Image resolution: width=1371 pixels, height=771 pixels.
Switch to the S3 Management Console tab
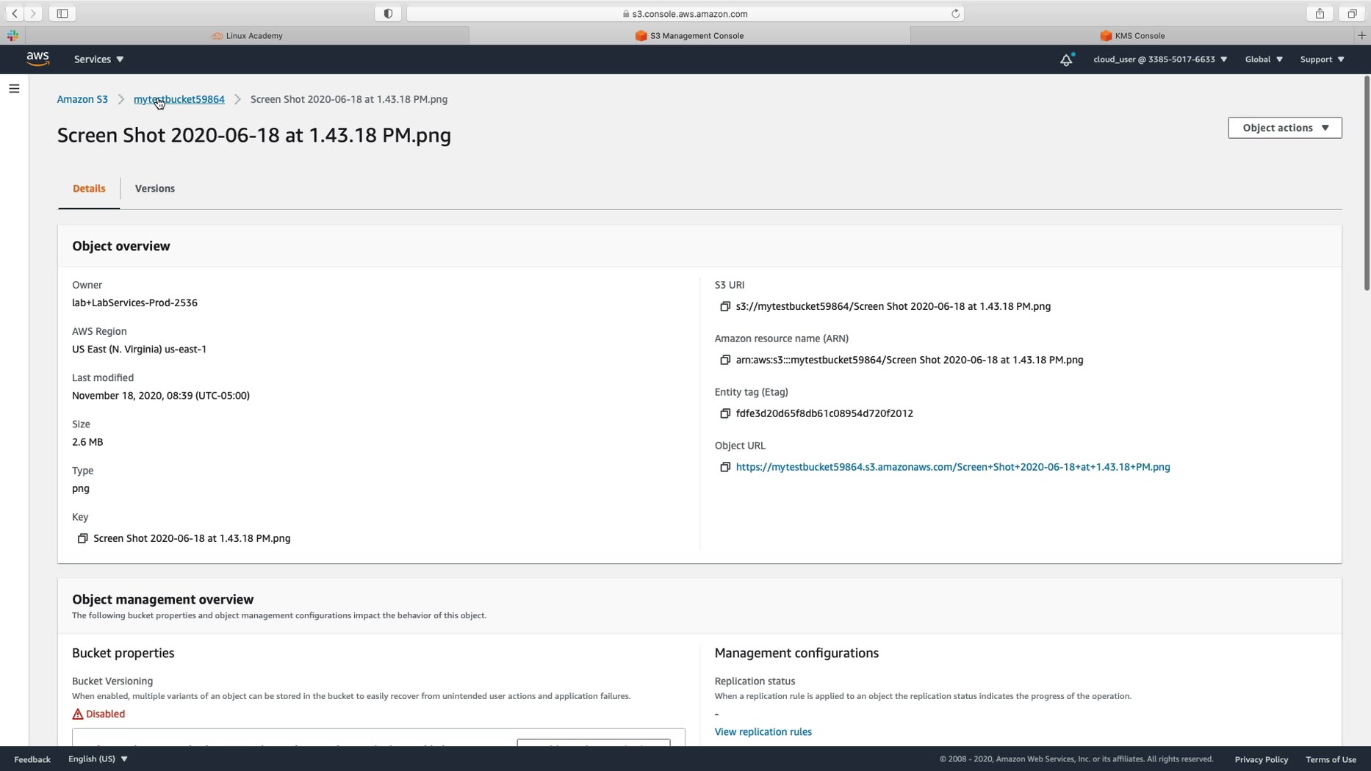coord(689,35)
